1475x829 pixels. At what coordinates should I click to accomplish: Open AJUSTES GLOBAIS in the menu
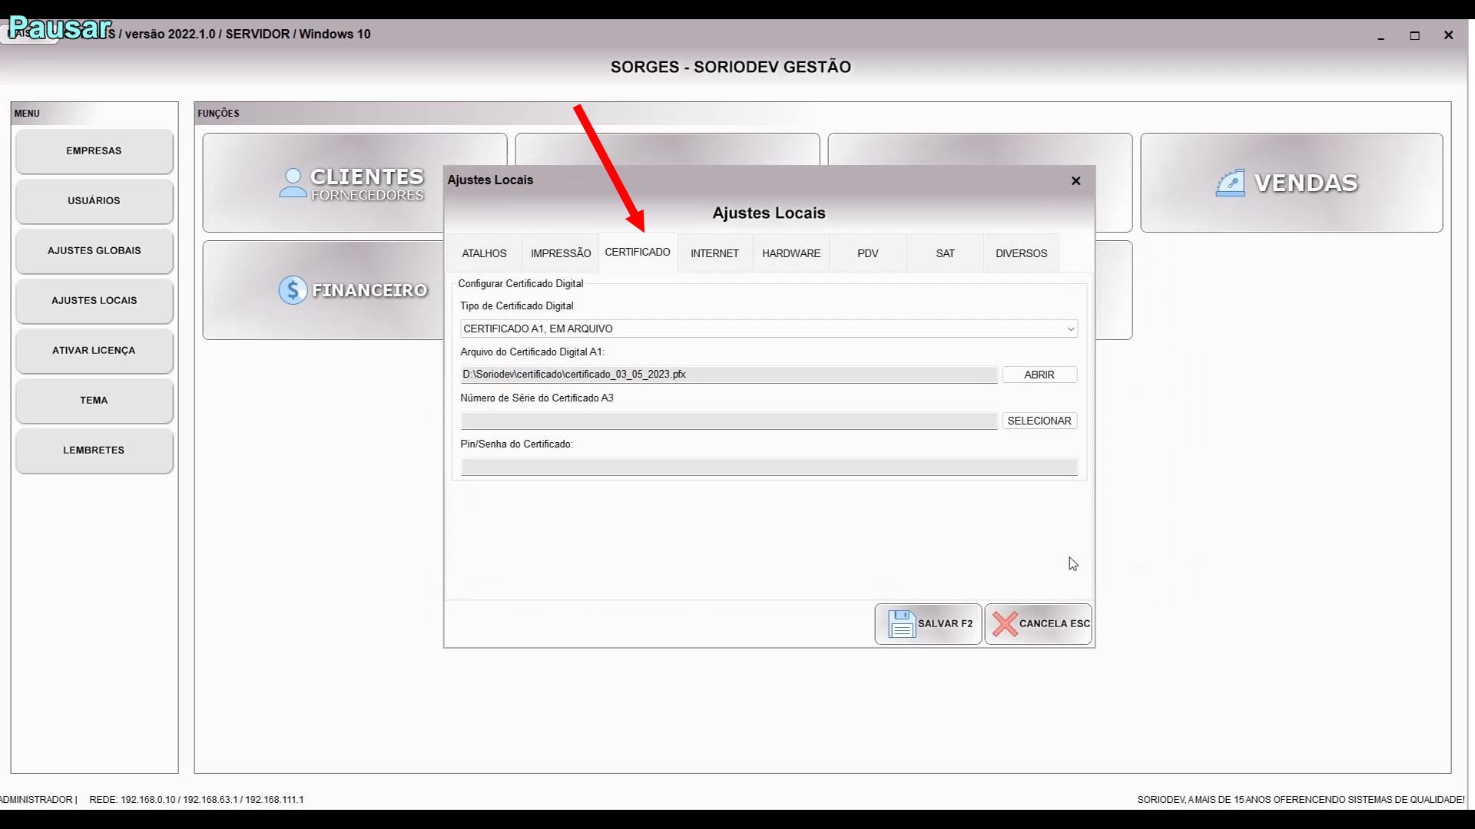(94, 251)
